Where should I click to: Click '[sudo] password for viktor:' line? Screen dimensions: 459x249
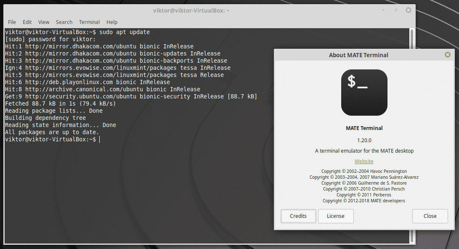pyautogui.click(x=50, y=39)
